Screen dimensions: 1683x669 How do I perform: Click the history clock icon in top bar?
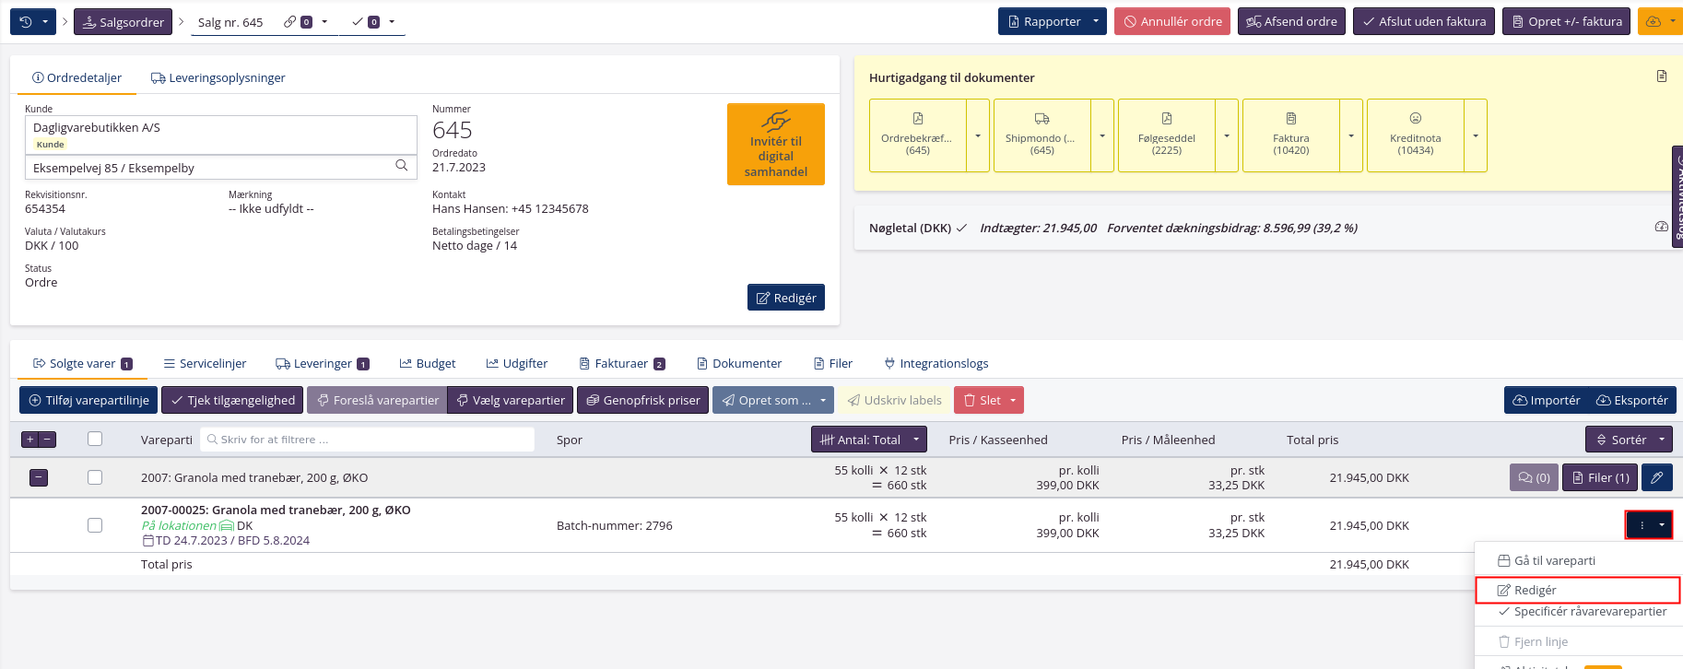point(25,22)
